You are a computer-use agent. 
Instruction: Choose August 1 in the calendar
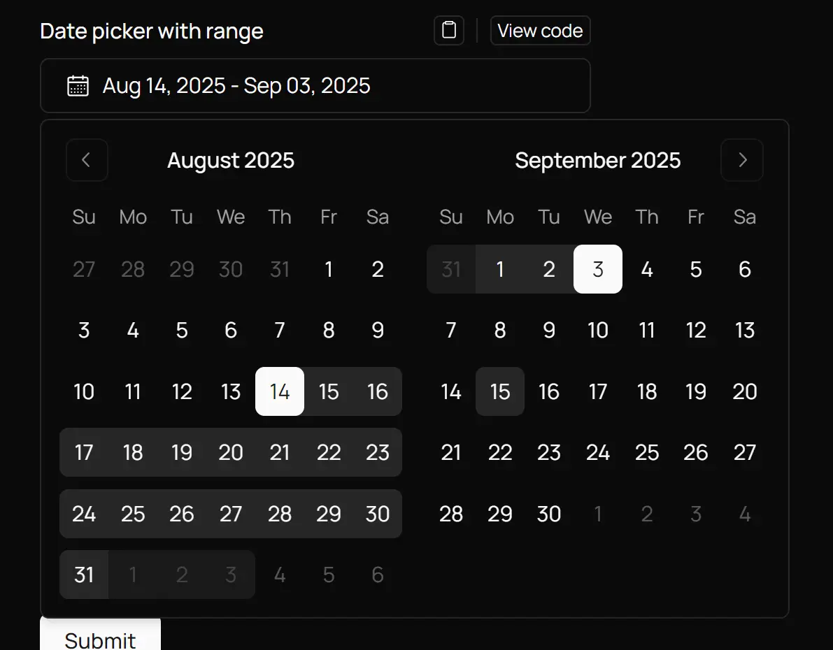point(329,269)
